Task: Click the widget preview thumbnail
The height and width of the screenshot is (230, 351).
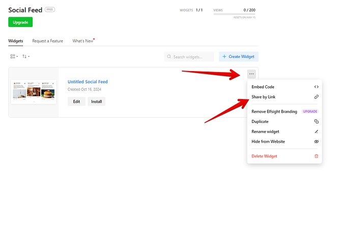Action: click(x=34, y=92)
